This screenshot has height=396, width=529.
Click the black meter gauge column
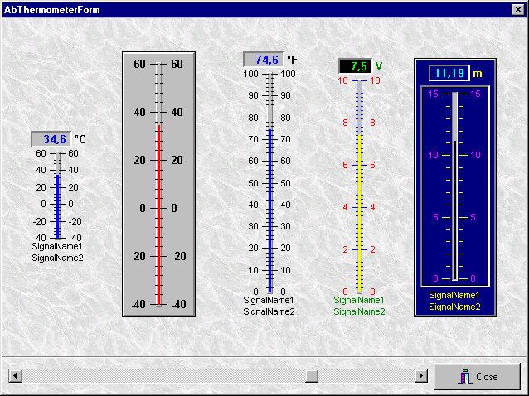[454, 210]
